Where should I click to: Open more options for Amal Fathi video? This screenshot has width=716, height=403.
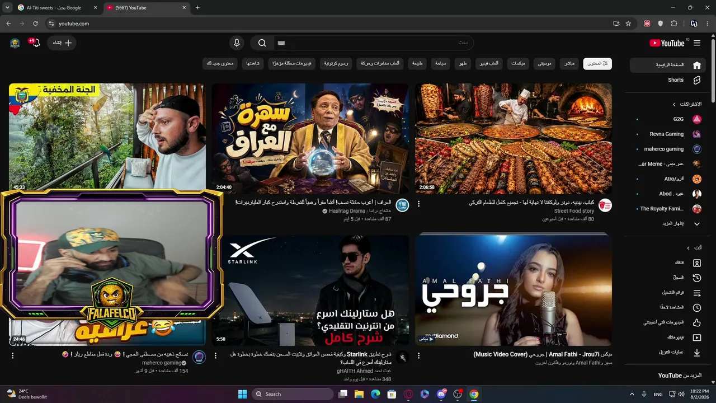coord(418,356)
